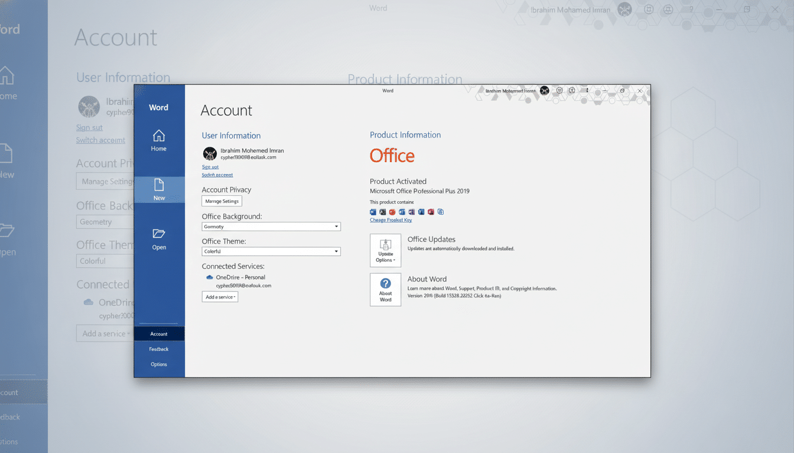This screenshot has height=453, width=794.
Task: Click the New document option in the sidebar
Action: click(159, 189)
